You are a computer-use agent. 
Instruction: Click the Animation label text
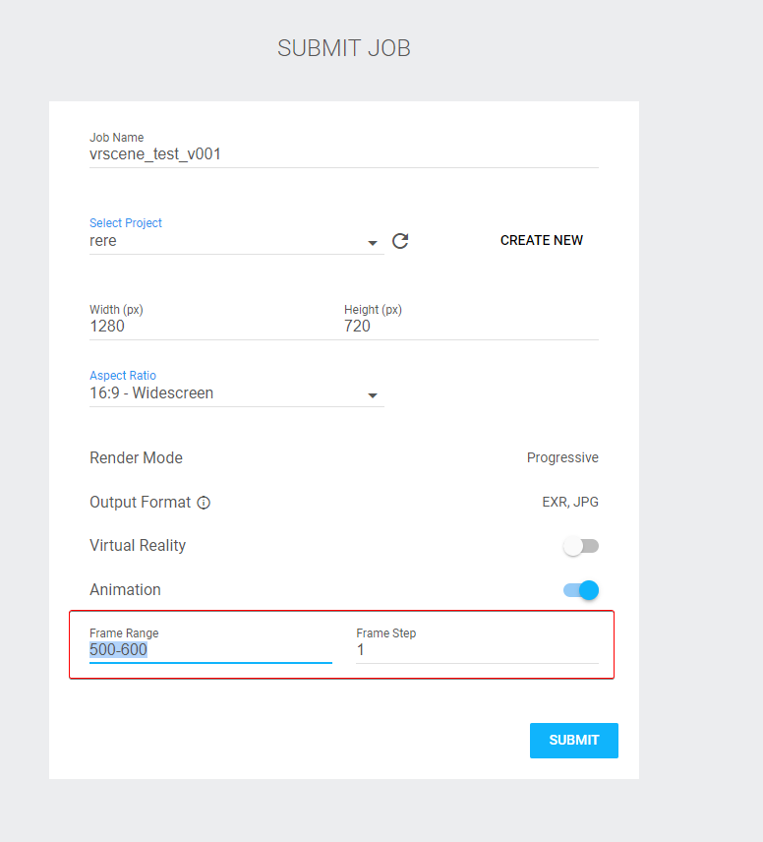[125, 589]
